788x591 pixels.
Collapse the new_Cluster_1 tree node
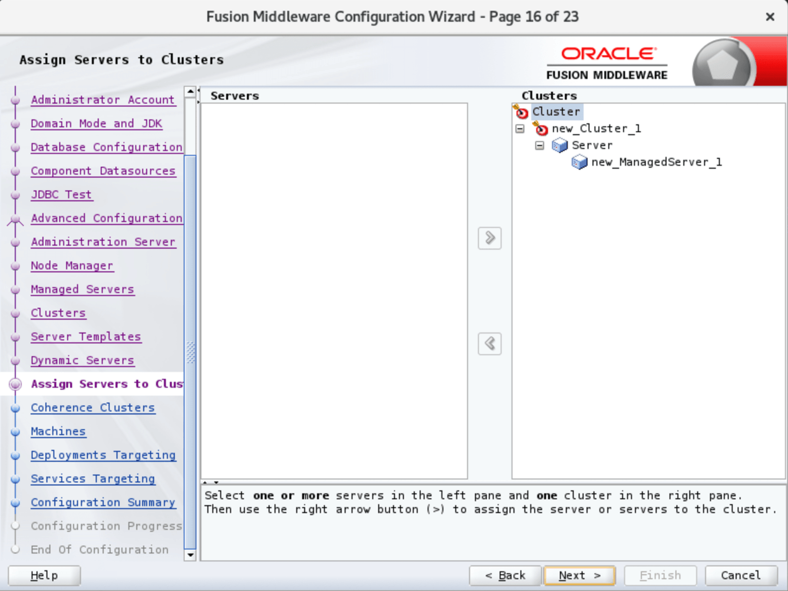(520, 129)
